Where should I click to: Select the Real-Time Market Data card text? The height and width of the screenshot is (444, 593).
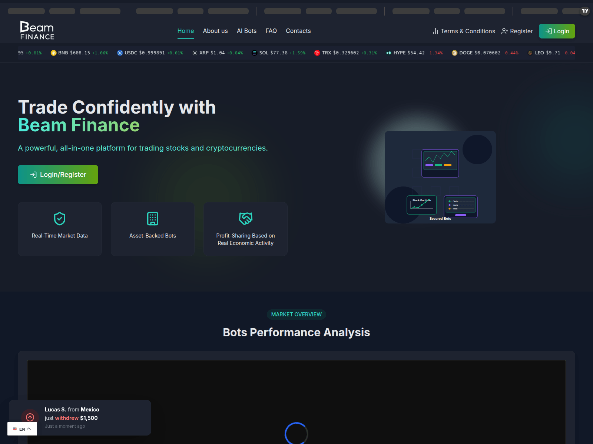[x=60, y=236]
